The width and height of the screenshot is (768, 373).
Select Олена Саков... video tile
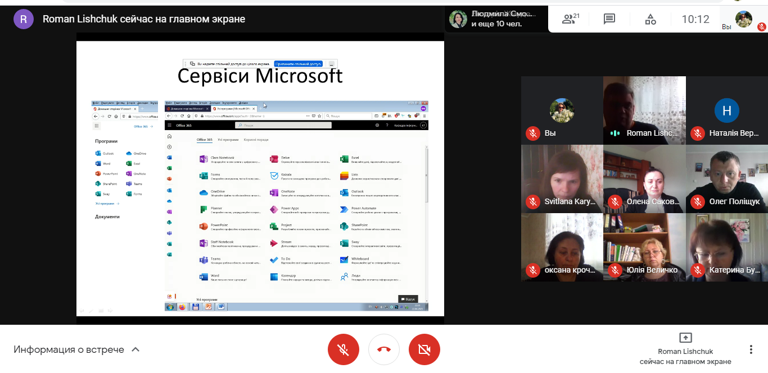coord(644,179)
